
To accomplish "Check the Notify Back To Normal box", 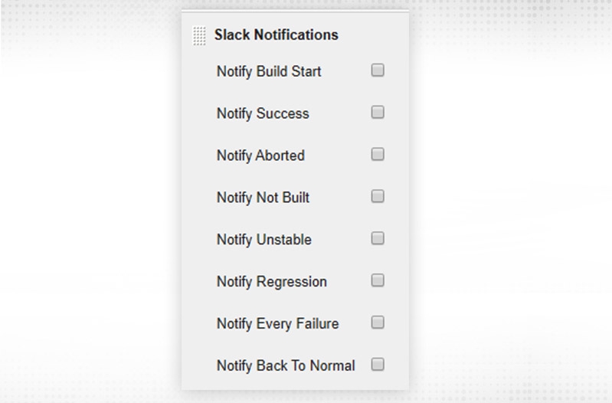I will [x=378, y=365].
